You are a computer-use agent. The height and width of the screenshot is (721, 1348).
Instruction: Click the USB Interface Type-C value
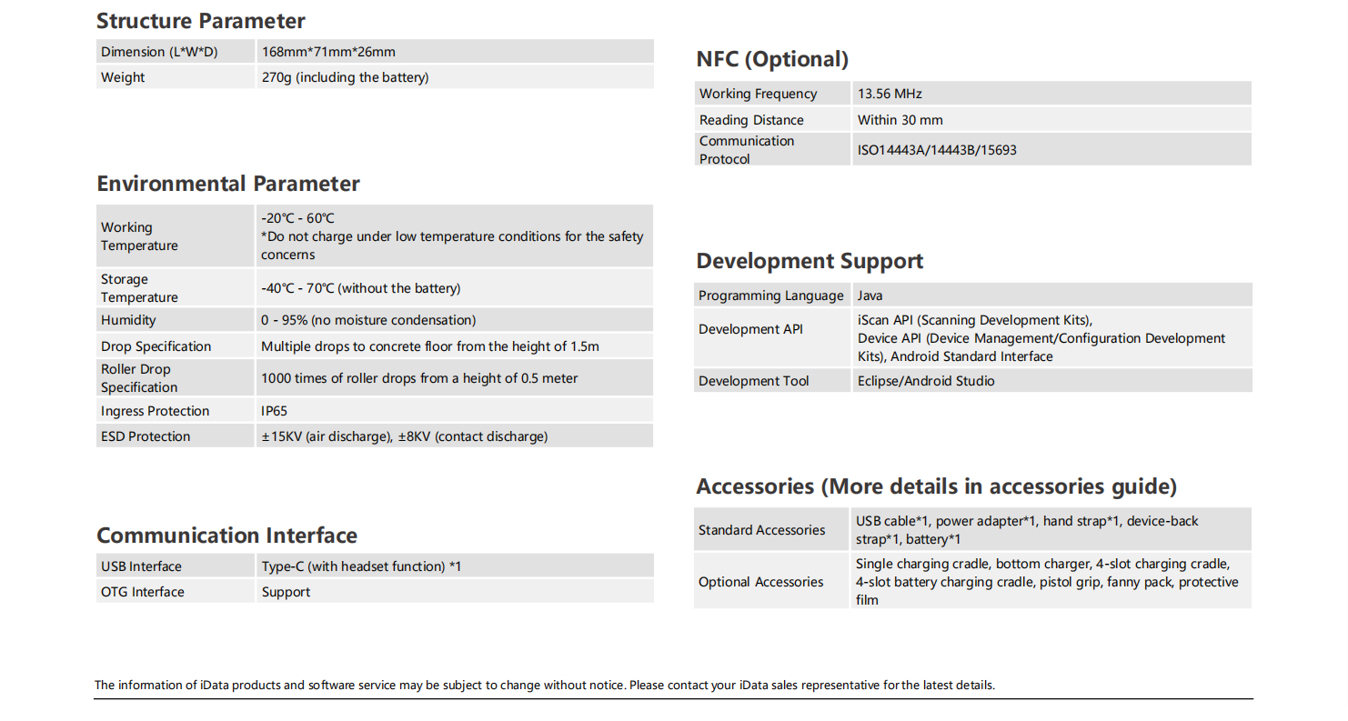coord(361,566)
